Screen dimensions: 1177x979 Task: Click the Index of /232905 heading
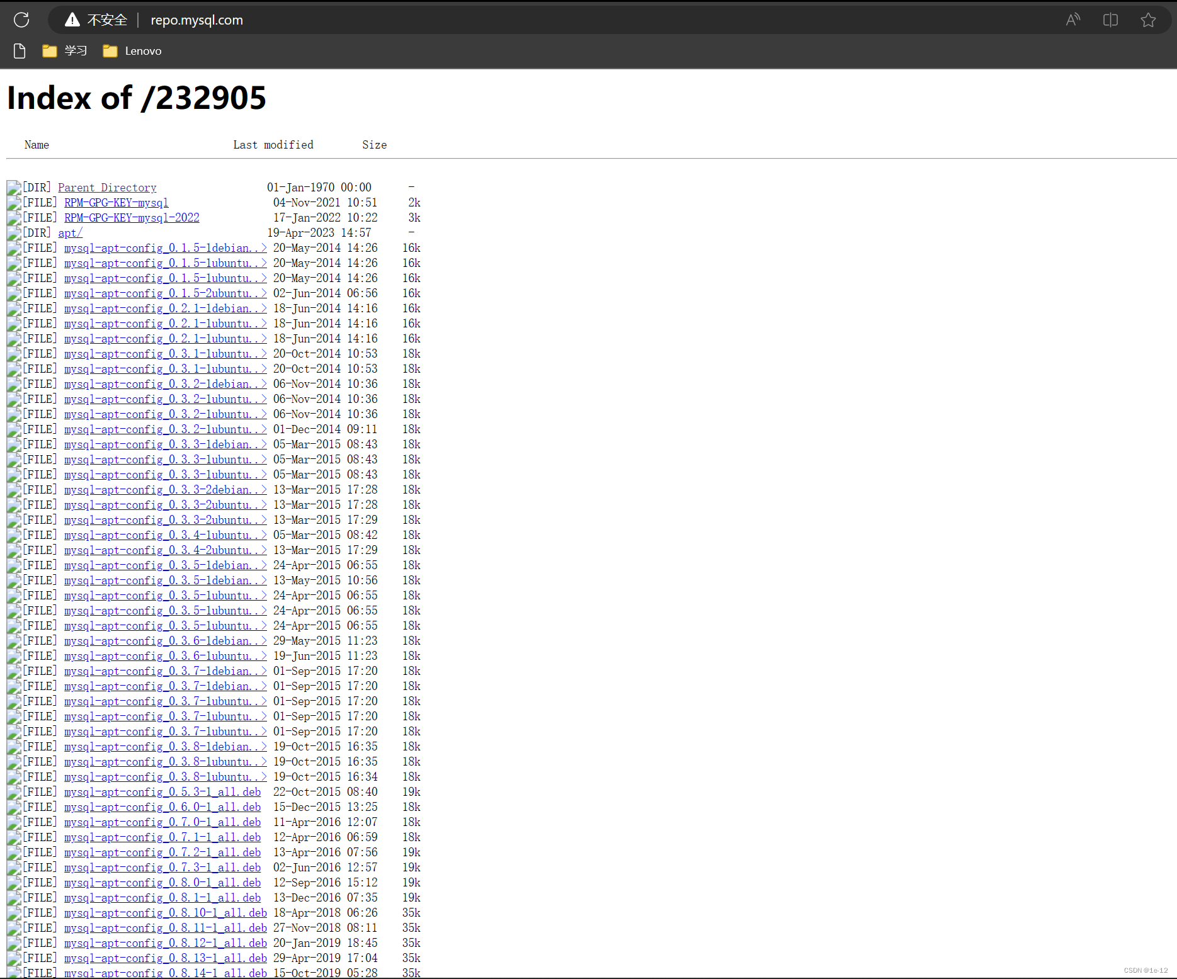coord(137,98)
